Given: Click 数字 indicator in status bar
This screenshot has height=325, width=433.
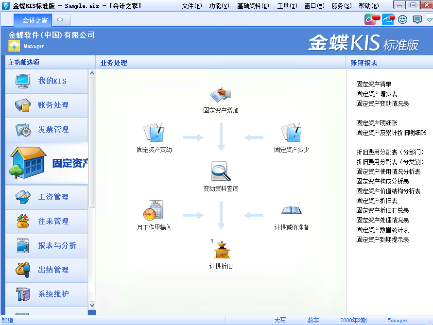Looking at the screenshot, I should [313, 320].
